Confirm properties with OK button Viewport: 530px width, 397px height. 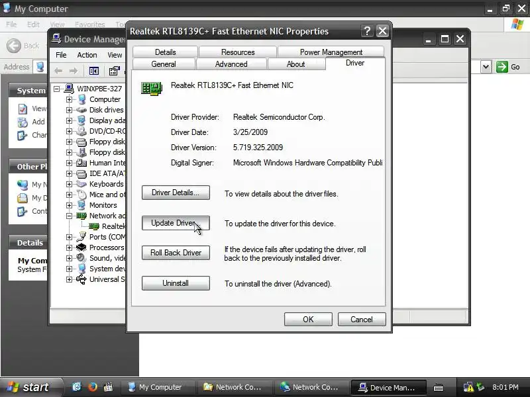[x=308, y=320]
